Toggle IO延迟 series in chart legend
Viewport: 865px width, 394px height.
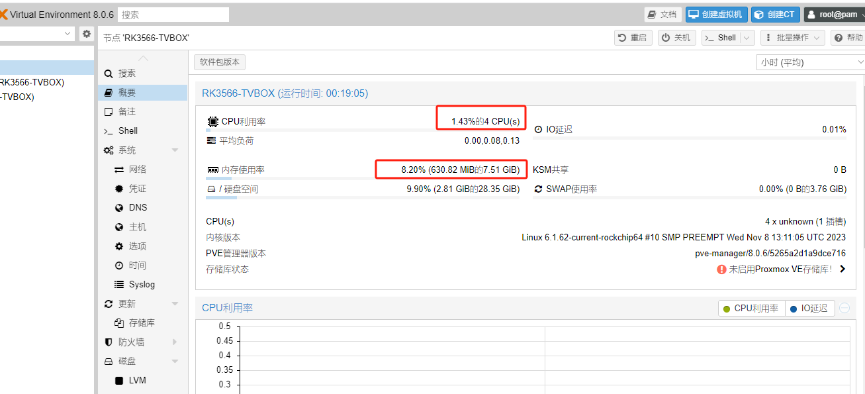pos(809,309)
